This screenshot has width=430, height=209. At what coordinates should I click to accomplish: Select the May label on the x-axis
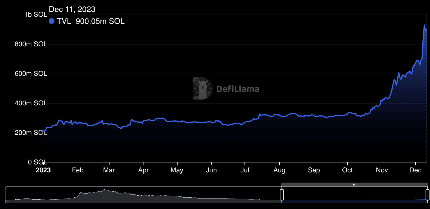point(177,170)
